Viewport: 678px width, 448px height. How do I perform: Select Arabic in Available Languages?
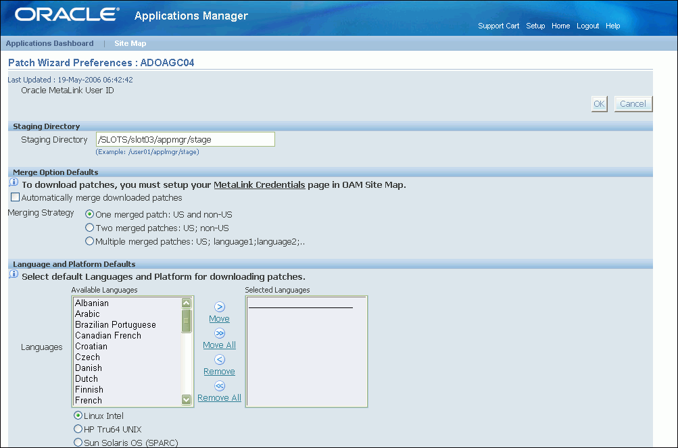[127, 314]
